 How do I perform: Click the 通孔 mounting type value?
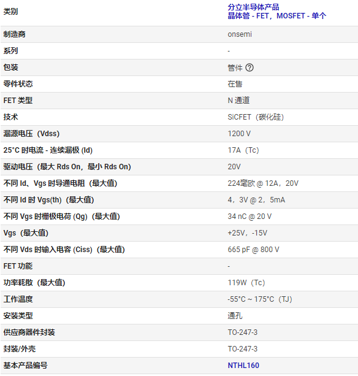coord(235,316)
